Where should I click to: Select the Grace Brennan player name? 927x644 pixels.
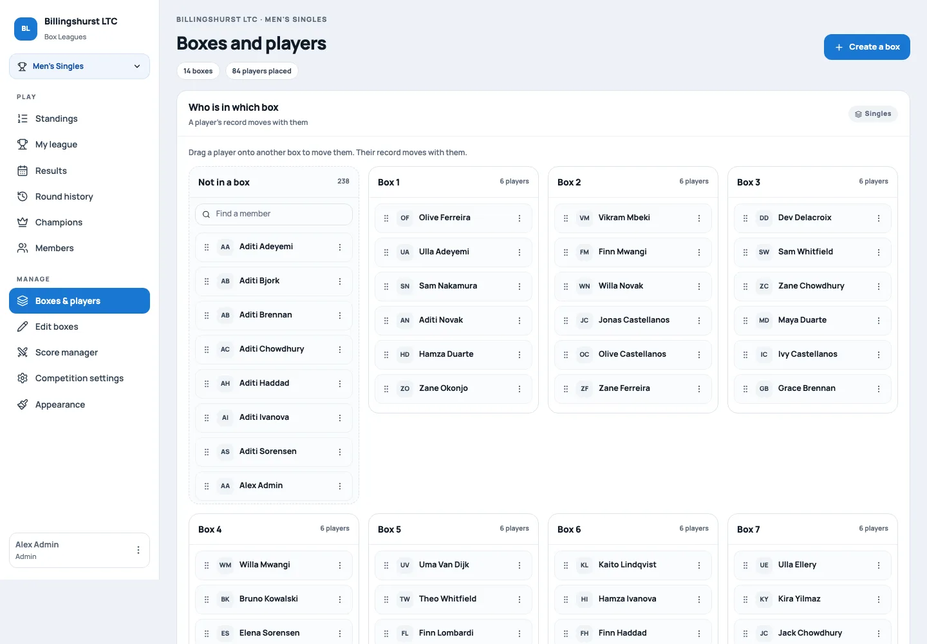pos(807,388)
